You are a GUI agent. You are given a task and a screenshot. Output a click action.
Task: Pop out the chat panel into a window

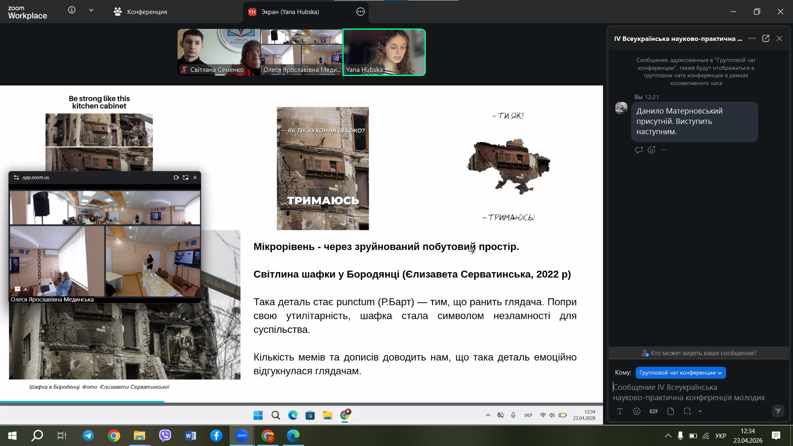pyautogui.click(x=765, y=38)
